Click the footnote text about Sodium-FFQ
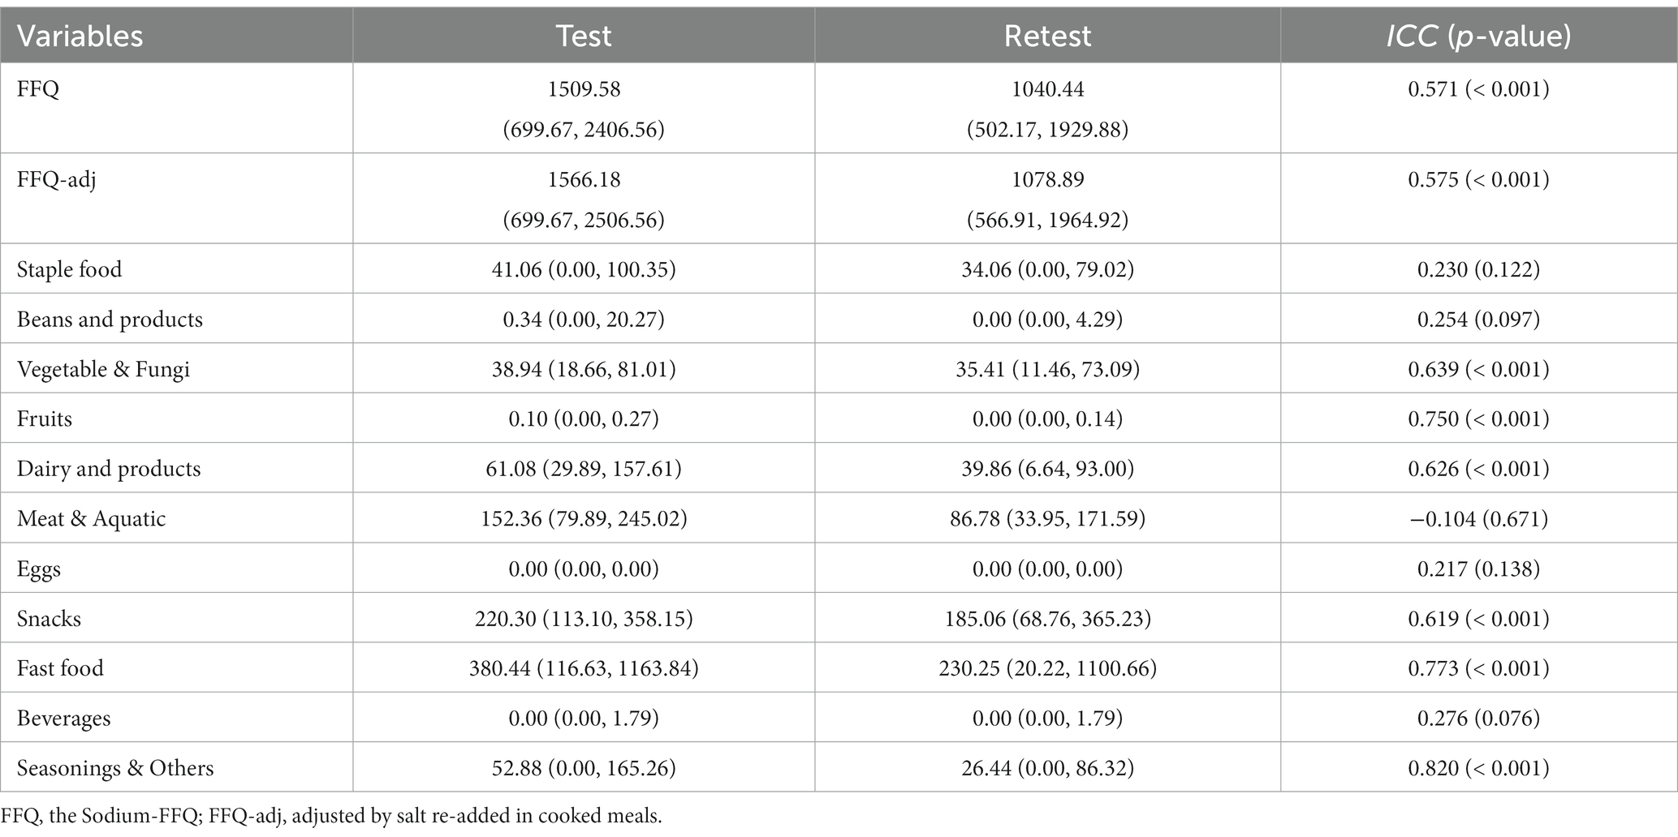 (331, 816)
